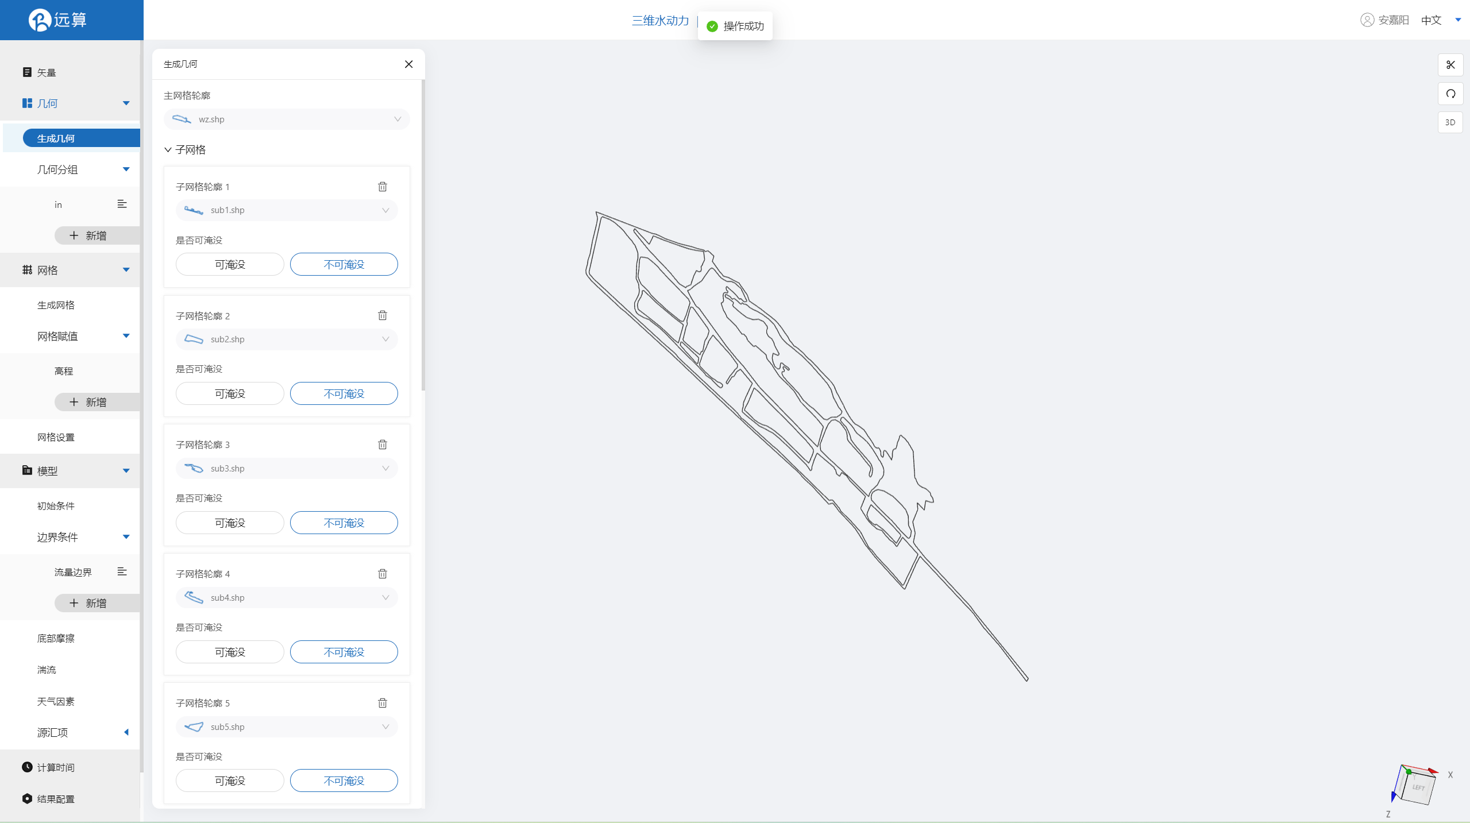This screenshot has height=823, width=1470.
Task: Collapse the 网格赋值 arrow
Action: (x=126, y=336)
